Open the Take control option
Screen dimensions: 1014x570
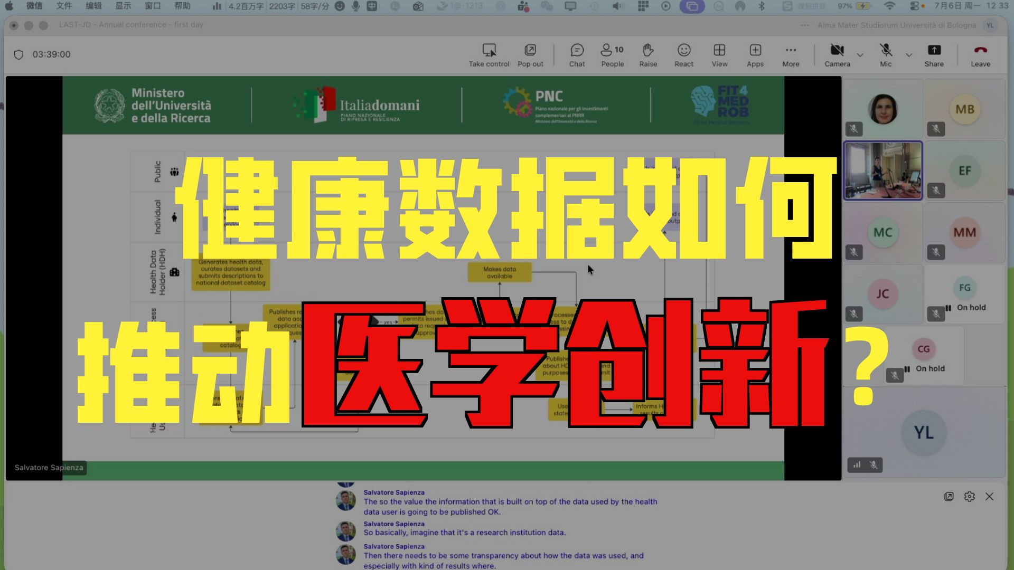tap(489, 55)
